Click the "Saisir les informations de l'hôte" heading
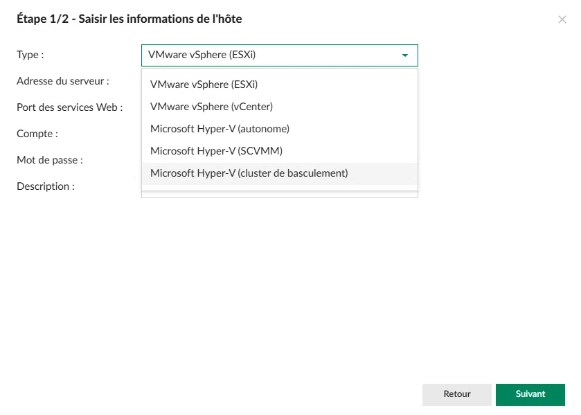 pyautogui.click(x=160, y=19)
